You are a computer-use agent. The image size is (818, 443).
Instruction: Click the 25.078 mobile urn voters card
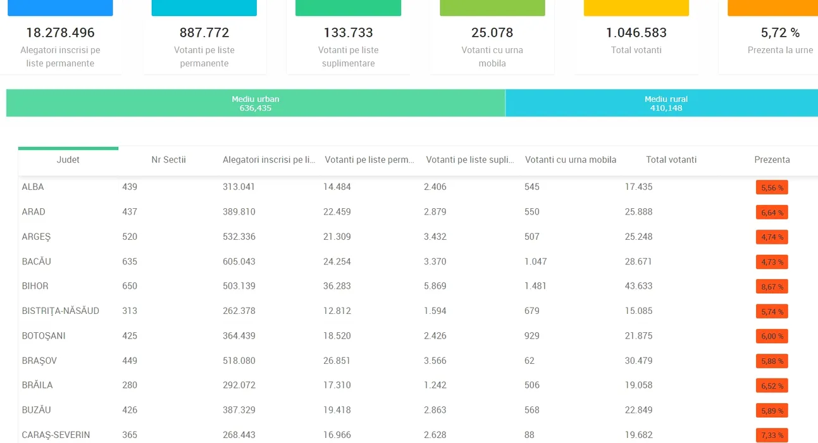pos(492,38)
